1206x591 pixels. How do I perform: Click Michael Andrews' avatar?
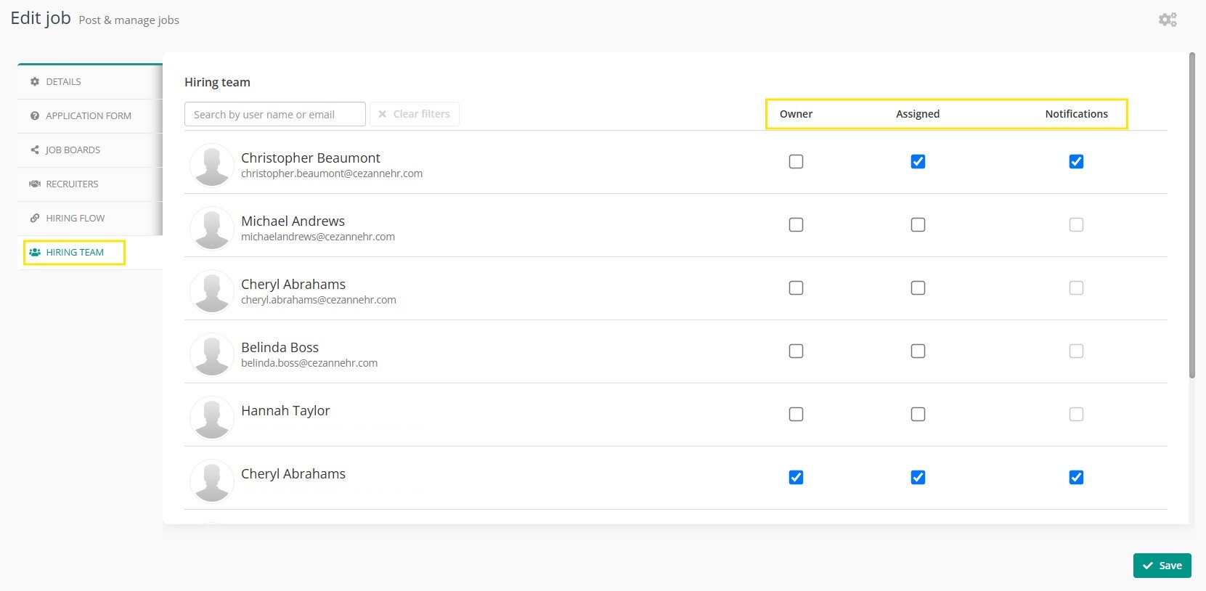tap(212, 228)
